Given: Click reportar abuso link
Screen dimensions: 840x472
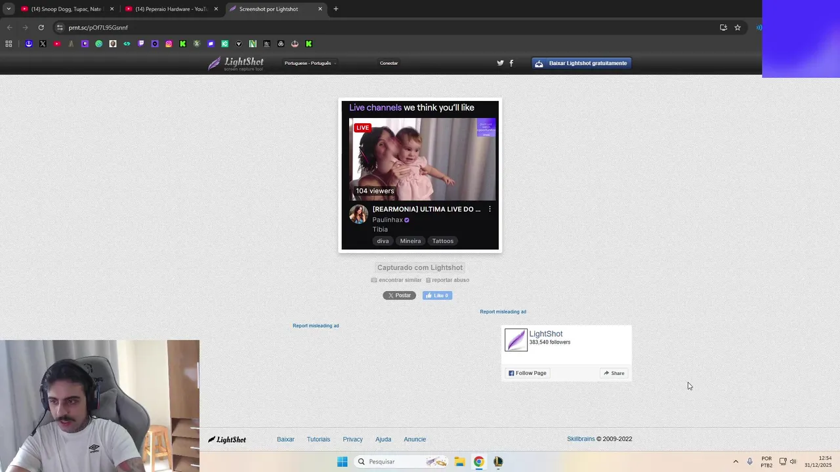Looking at the screenshot, I should point(448,280).
